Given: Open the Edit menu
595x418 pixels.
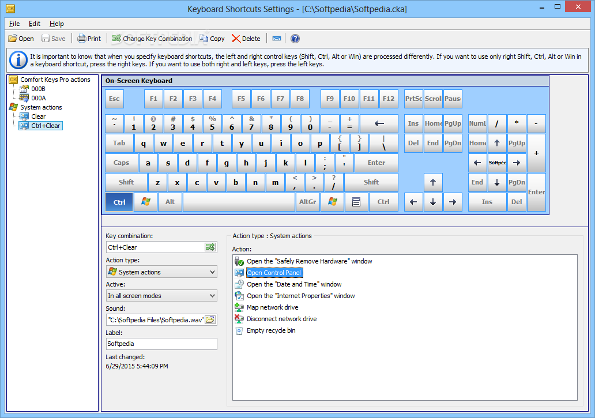Looking at the screenshot, I should pos(34,24).
